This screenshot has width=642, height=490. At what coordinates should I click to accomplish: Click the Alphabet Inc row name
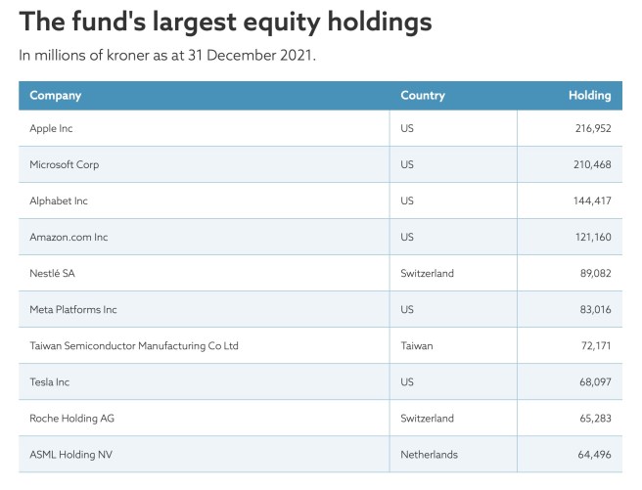59,200
